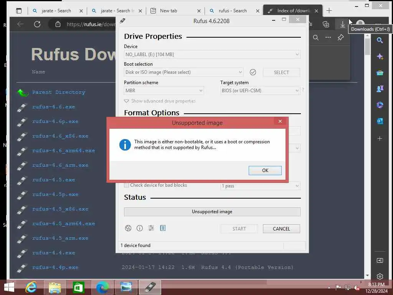Open the Partition scheme dropdown

pos(164,91)
